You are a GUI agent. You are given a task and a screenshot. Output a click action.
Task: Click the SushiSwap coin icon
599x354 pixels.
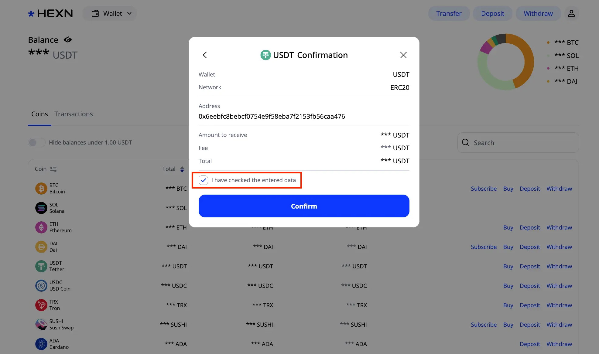(x=41, y=325)
